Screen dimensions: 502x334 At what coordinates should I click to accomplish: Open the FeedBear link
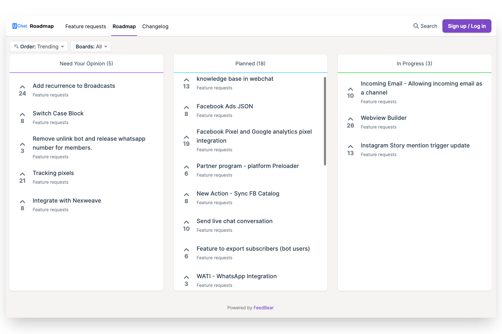pos(263,307)
